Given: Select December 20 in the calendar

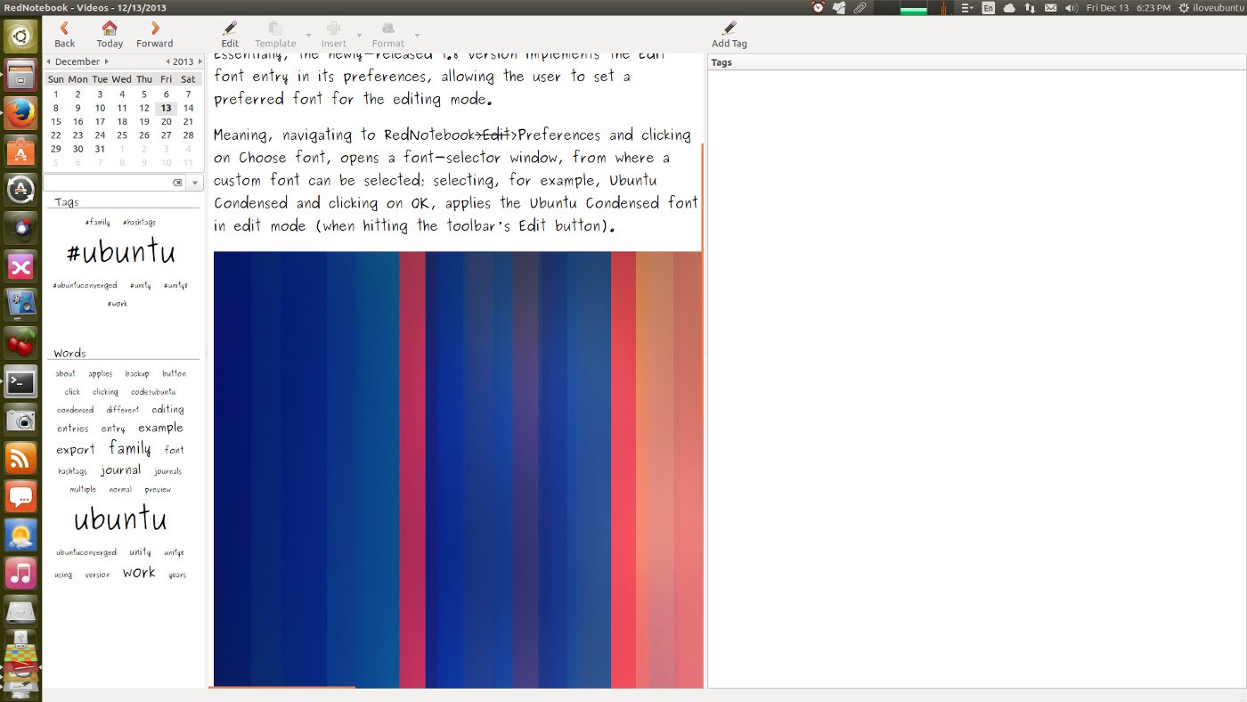Looking at the screenshot, I should [x=166, y=121].
